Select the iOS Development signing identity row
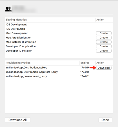The height and width of the screenshot is (127, 118). point(59,25)
